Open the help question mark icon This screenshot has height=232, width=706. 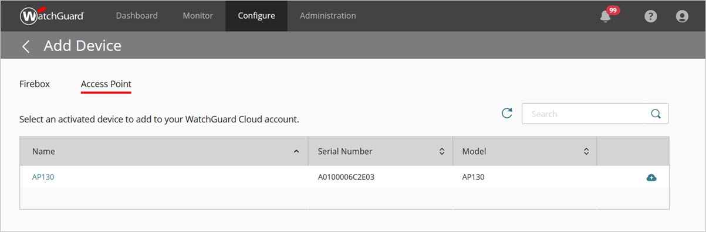coord(650,16)
